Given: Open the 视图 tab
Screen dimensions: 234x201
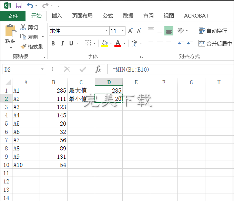Looking at the screenshot, I should point(169,15).
